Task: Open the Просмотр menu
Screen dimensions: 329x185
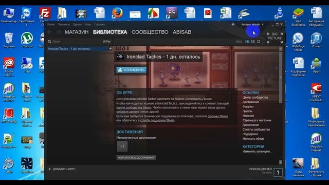Action: pos(64,24)
